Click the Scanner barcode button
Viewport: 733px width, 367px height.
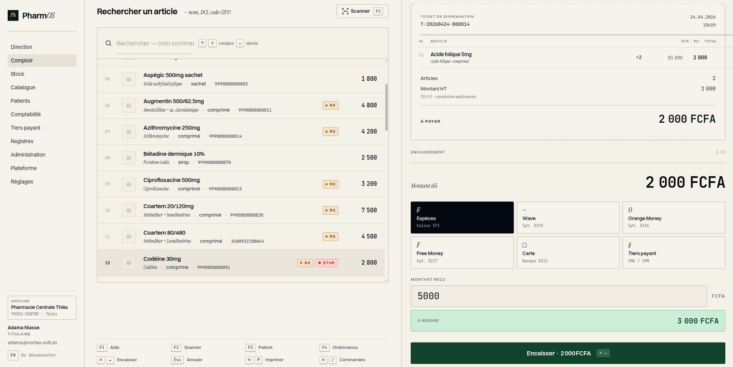click(x=362, y=11)
